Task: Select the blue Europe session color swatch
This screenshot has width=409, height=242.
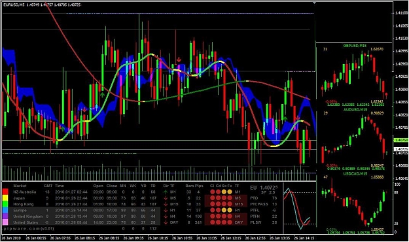Action: [x=5, y=210]
